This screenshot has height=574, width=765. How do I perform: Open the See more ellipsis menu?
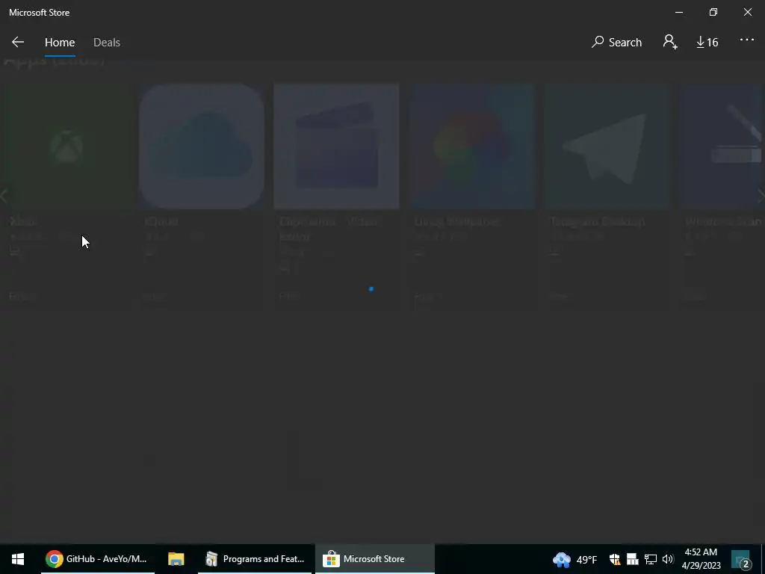coord(746,40)
